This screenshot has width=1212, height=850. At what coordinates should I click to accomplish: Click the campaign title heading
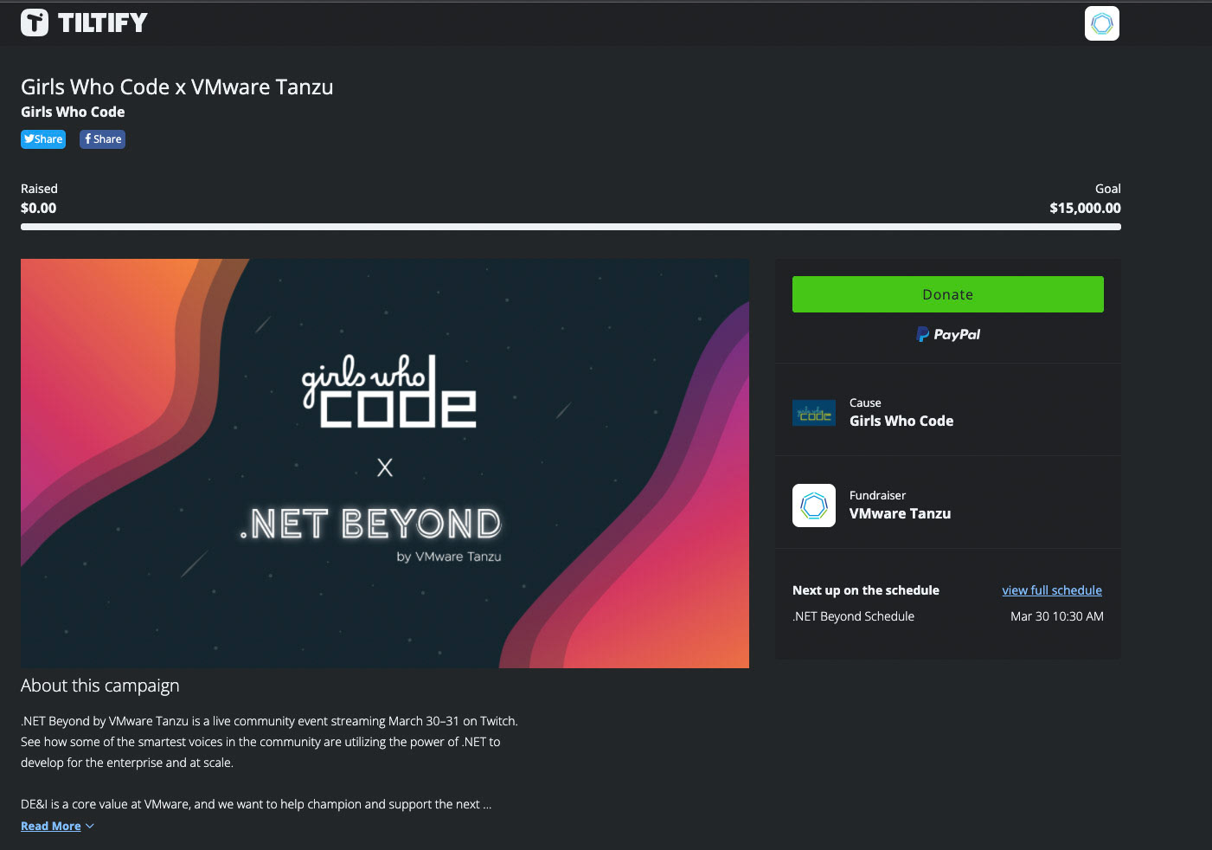(x=177, y=87)
